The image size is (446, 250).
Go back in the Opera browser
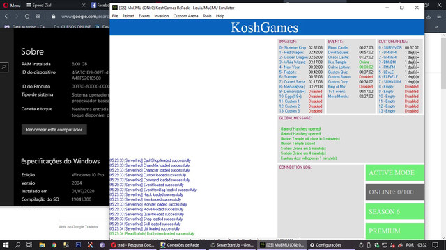[6, 17]
